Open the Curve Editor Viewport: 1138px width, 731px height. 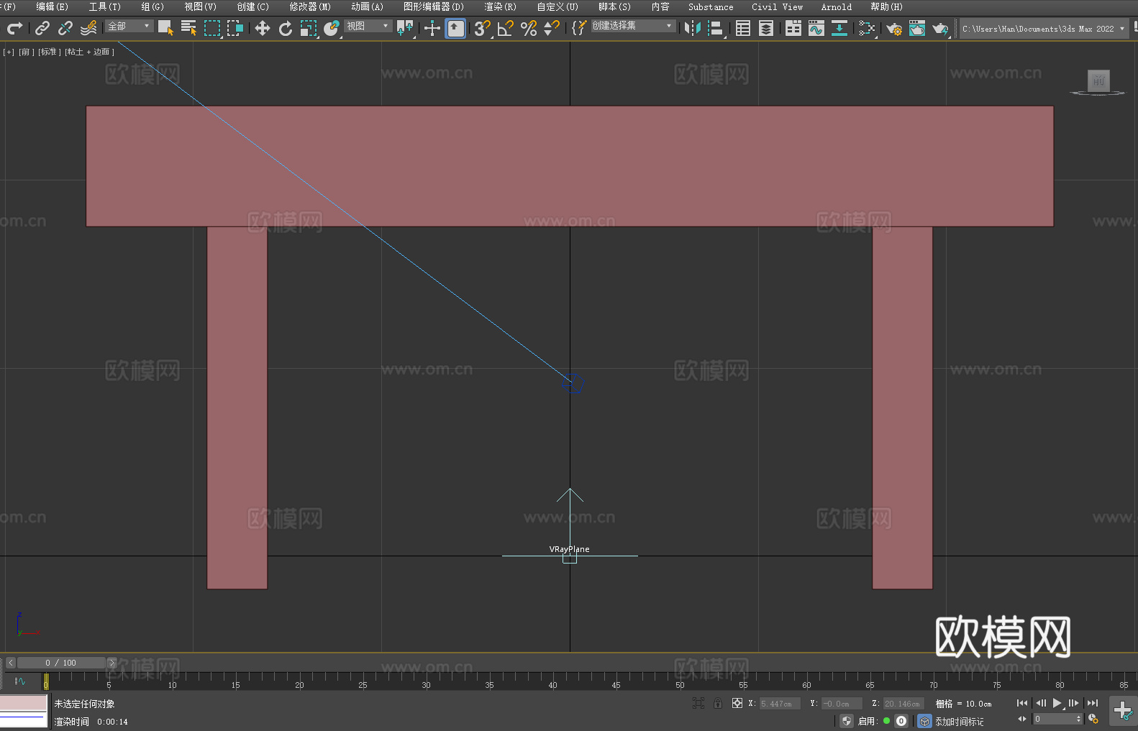coord(816,28)
